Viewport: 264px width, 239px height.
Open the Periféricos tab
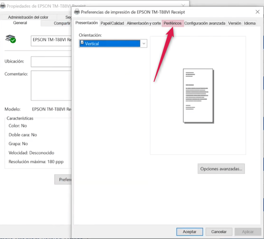tap(173, 23)
